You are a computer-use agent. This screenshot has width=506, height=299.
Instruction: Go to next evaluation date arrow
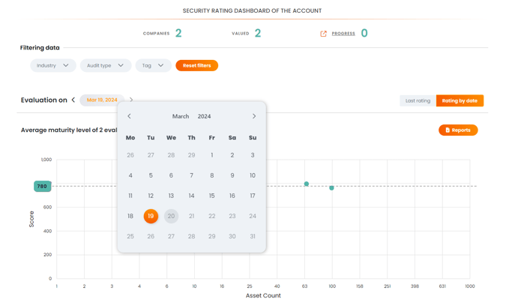[x=131, y=100]
